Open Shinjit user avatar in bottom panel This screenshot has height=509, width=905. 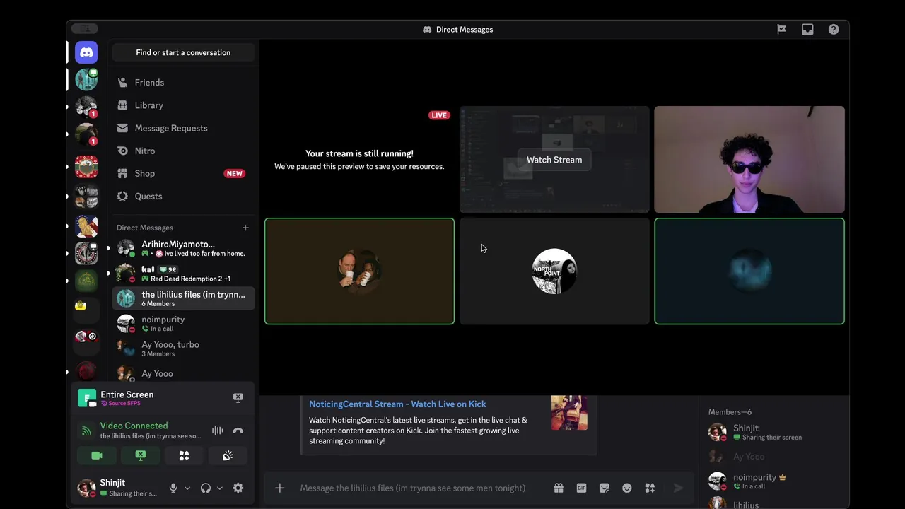(86, 488)
